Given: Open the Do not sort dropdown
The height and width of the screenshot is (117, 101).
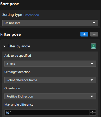Looking at the screenshot, I should pos(50,23).
